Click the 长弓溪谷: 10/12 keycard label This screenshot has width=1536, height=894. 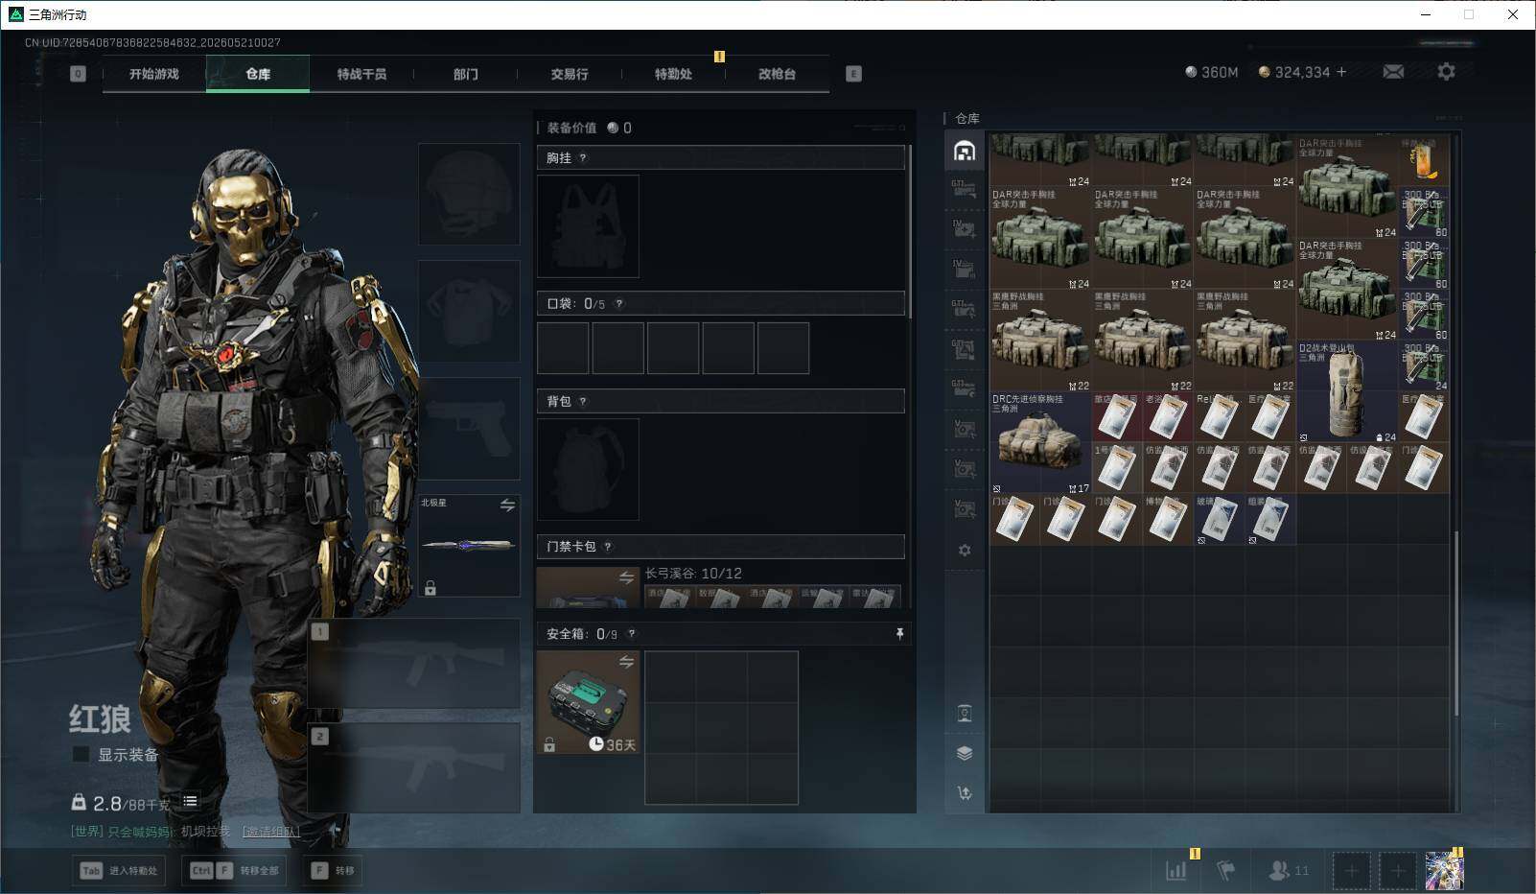tap(693, 574)
